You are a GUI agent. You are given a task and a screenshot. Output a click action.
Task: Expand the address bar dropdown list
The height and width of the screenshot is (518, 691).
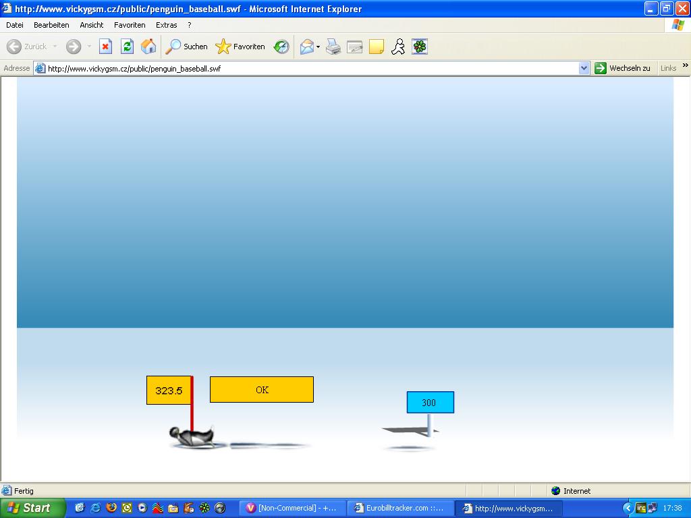pos(584,68)
